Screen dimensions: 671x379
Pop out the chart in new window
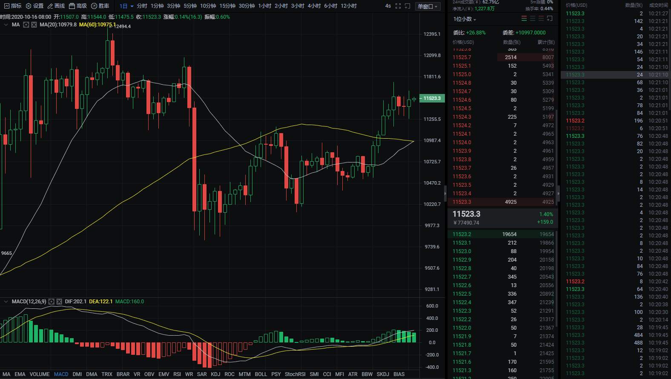pyautogui.click(x=407, y=6)
